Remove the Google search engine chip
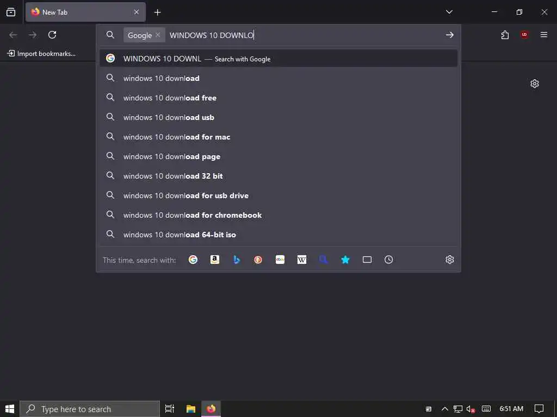Image resolution: width=557 pixels, height=417 pixels. 158,35
